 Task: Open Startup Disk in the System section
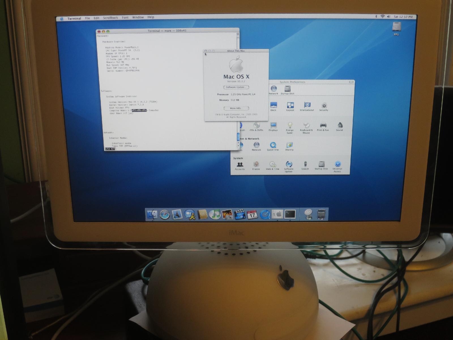point(321,166)
